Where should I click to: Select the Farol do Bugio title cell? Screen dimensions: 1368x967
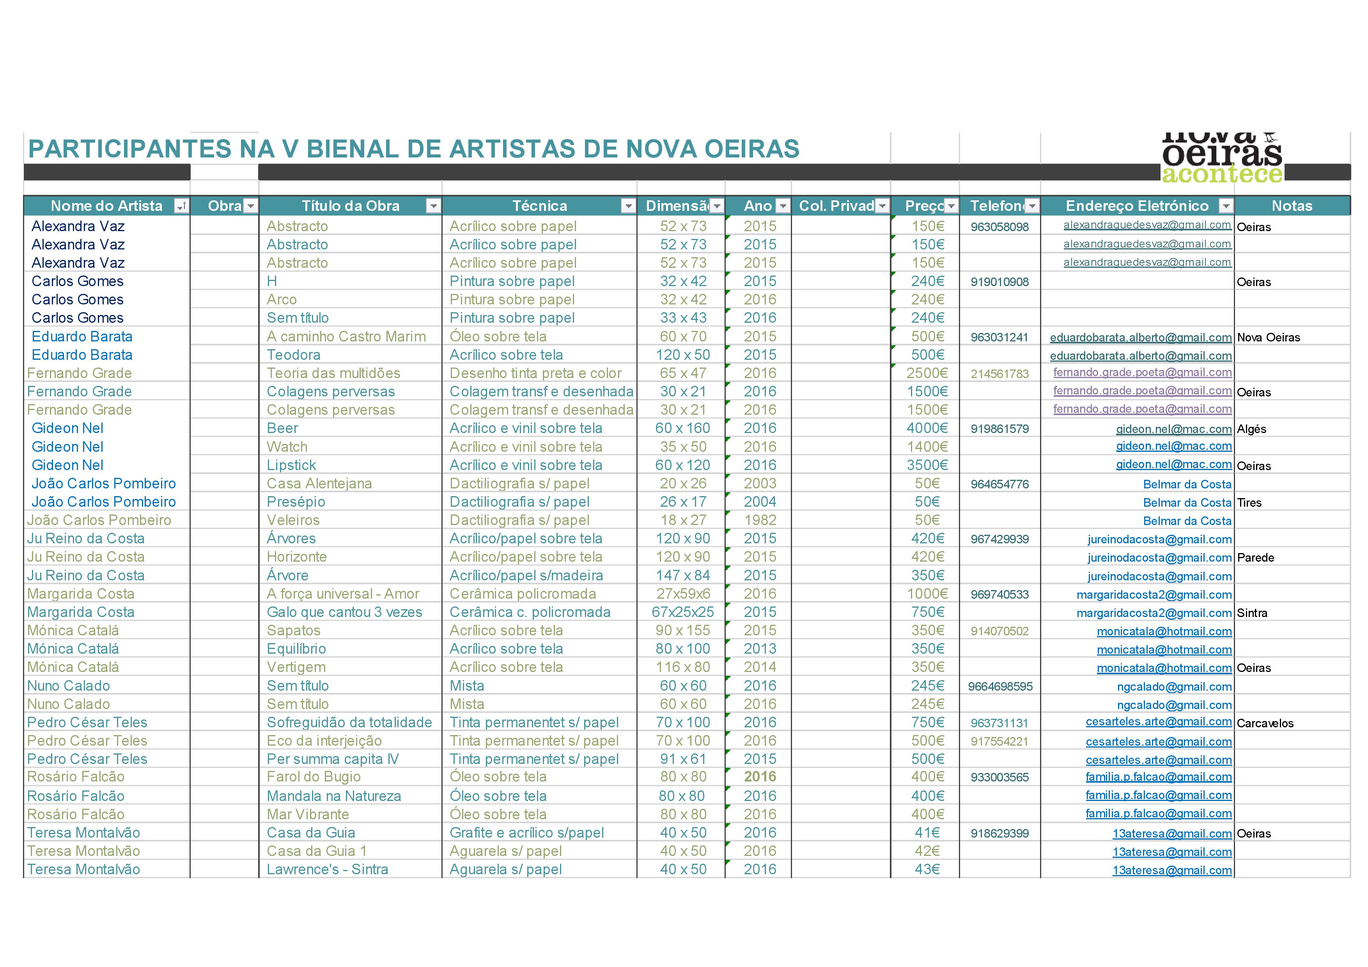pyautogui.click(x=314, y=776)
